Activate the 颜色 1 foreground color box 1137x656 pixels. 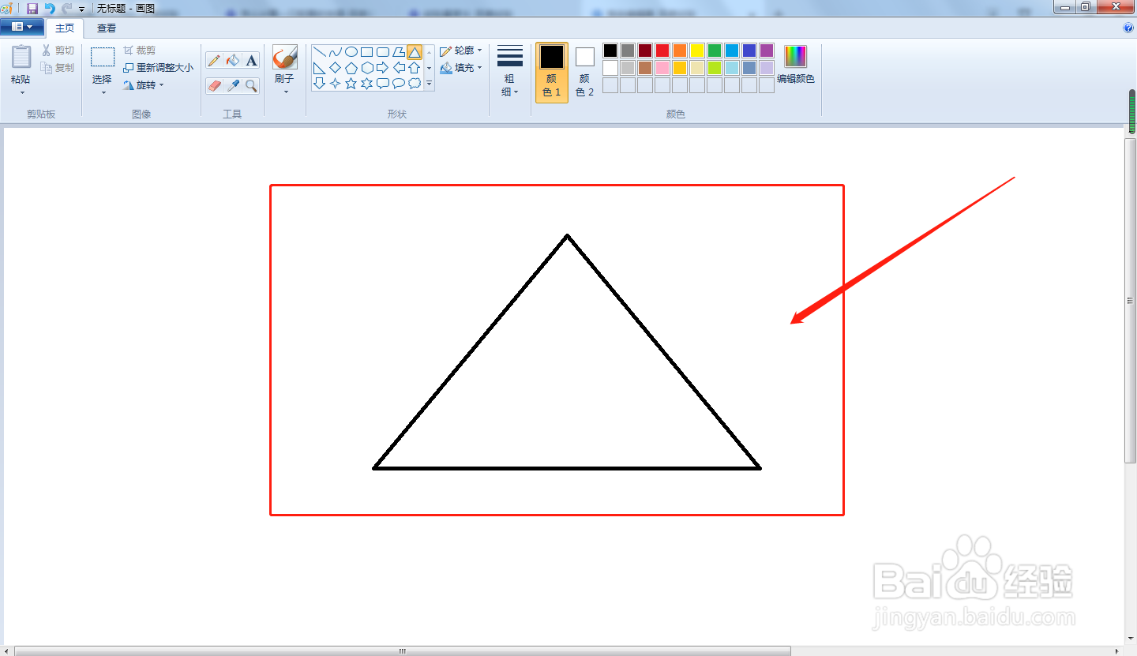[552, 72]
